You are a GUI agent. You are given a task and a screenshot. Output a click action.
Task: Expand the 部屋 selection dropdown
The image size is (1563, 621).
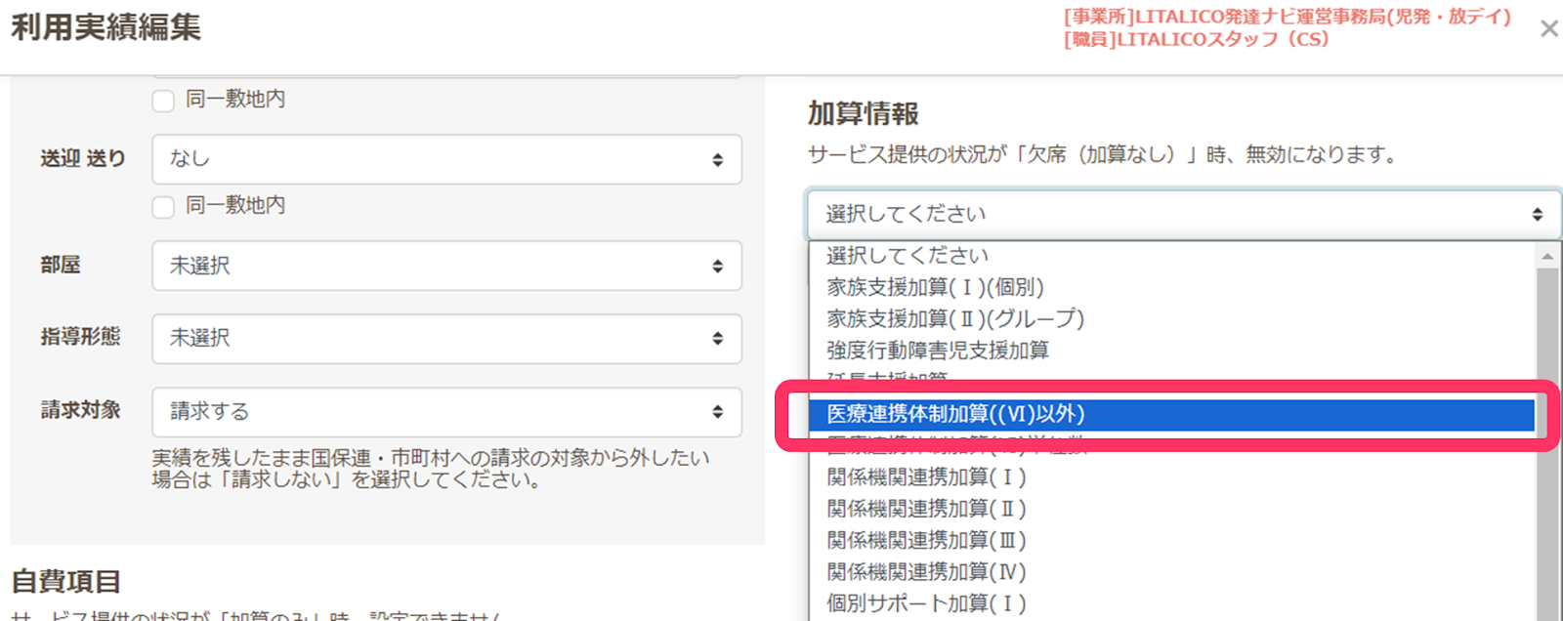[x=446, y=266]
